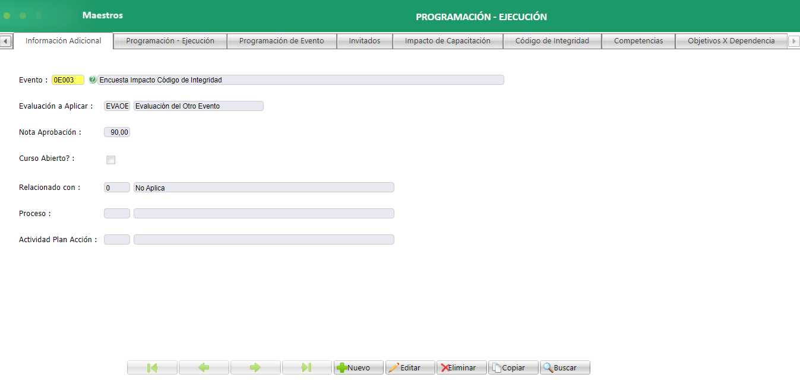Jump to the first record
800x387 pixels.
click(151, 367)
